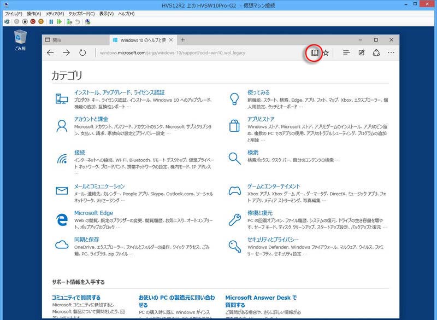Open the ファイル(F) menu

click(13, 13)
